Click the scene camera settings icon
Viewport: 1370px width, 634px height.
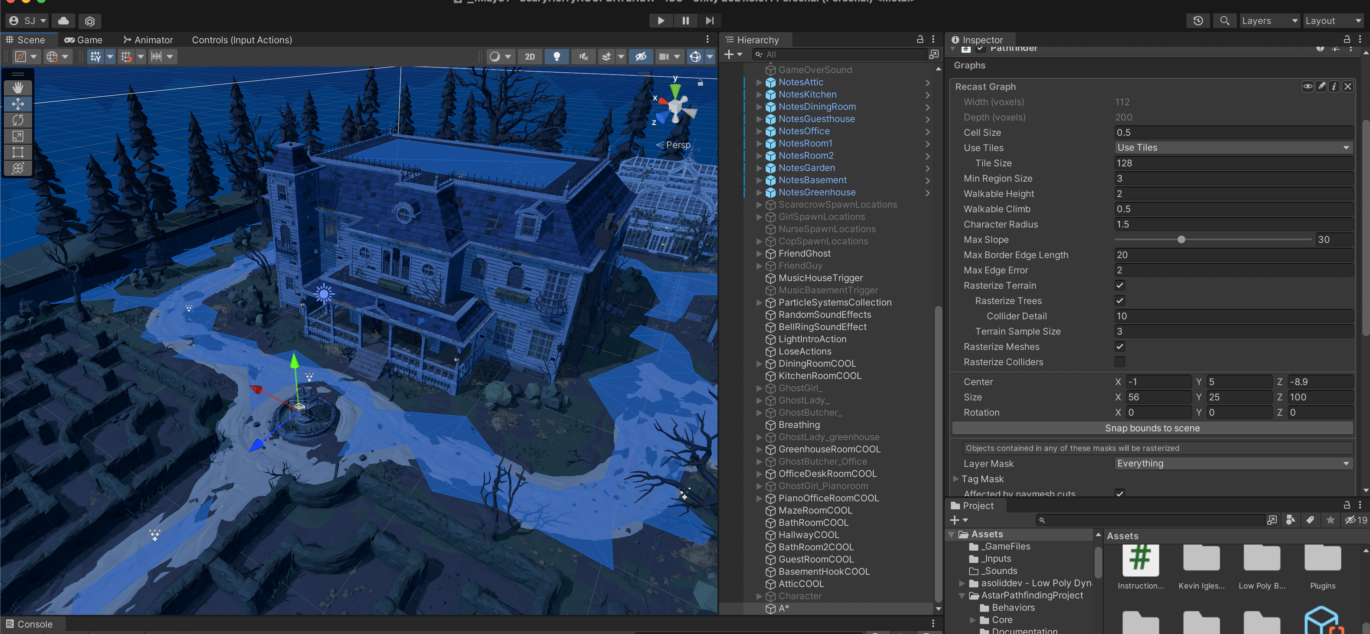click(x=664, y=56)
